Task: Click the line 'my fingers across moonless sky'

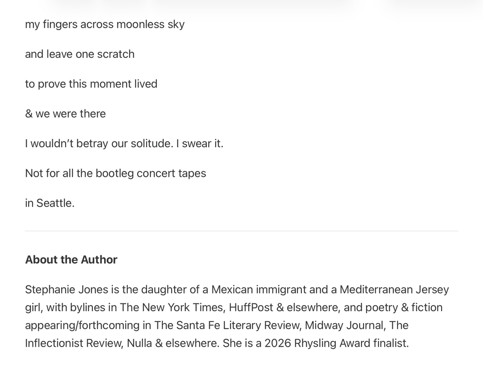Action: click(105, 25)
